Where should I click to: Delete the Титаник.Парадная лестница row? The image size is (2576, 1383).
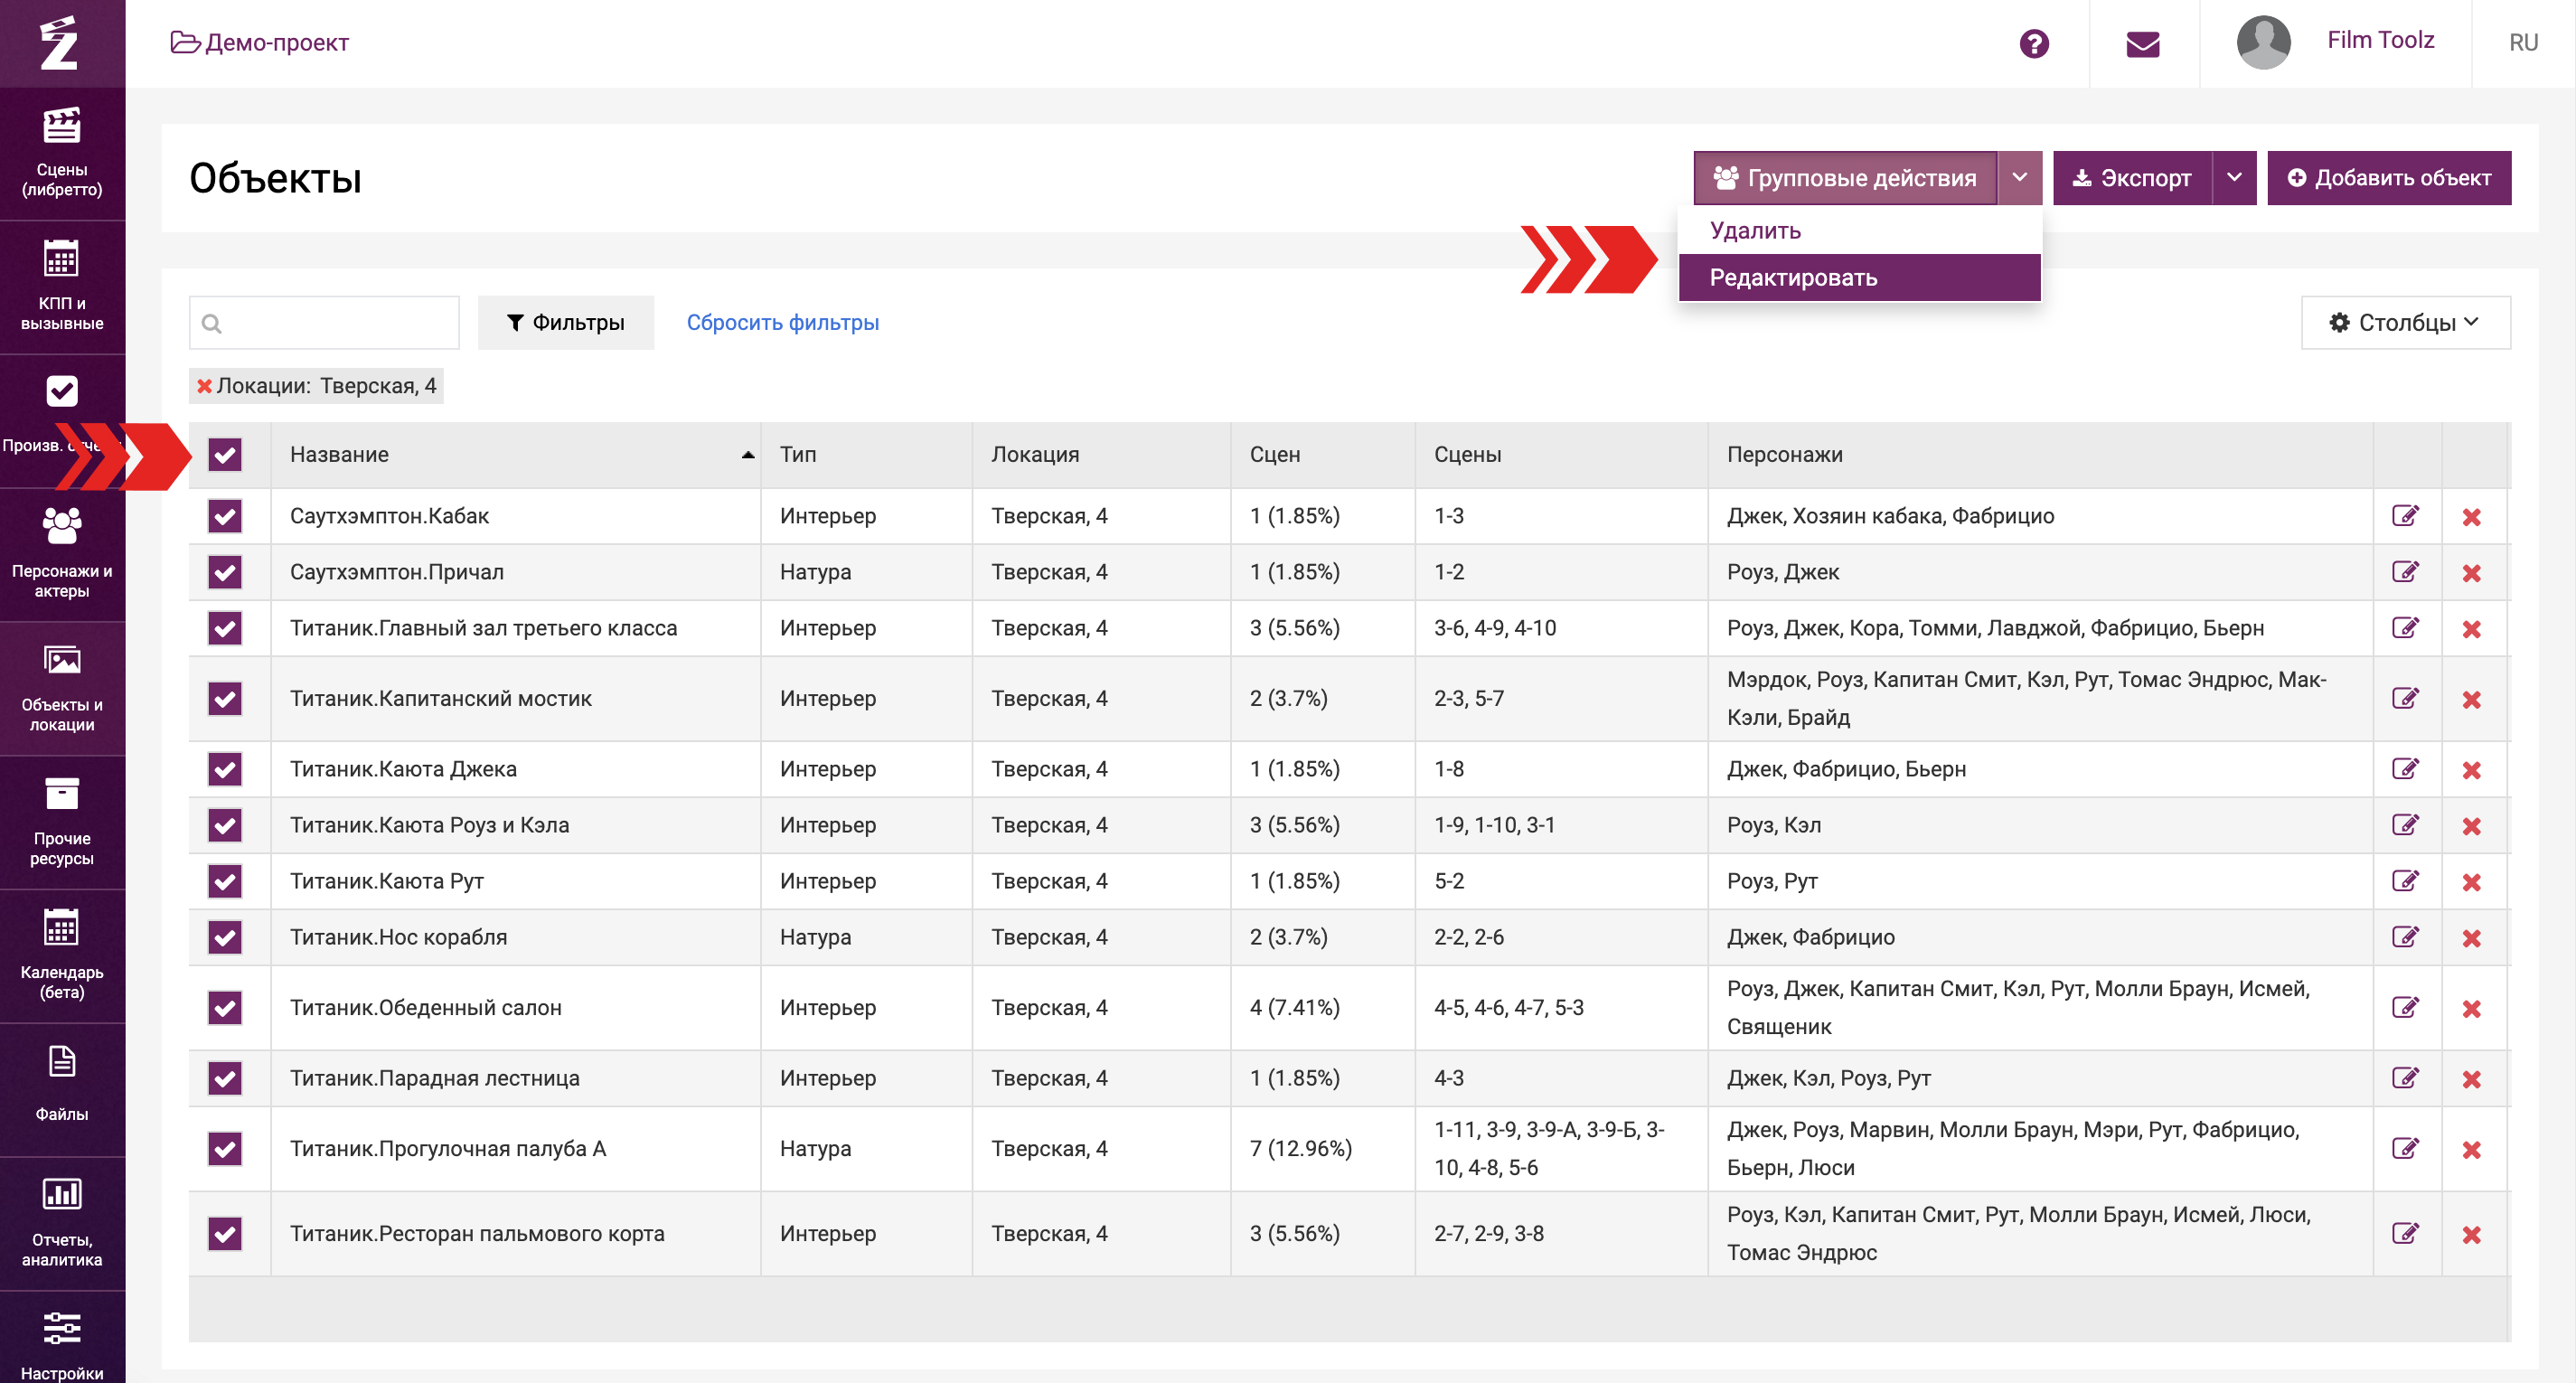(2471, 1079)
